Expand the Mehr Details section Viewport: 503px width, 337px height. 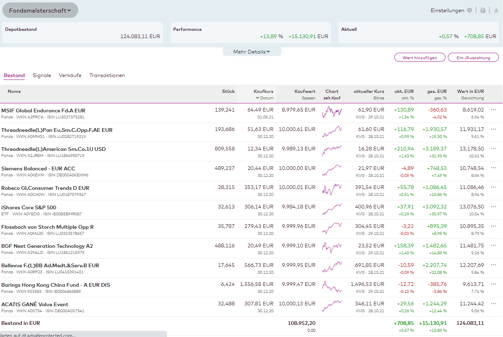tap(252, 52)
